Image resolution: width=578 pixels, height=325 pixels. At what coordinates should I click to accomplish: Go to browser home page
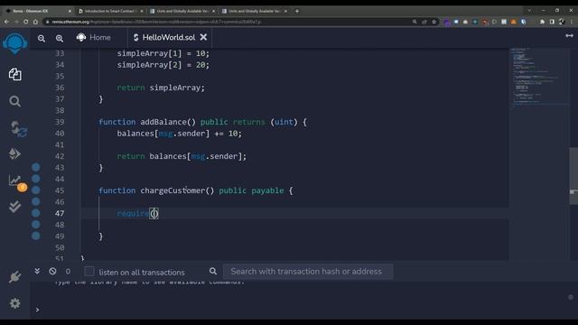tap(35, 22)
